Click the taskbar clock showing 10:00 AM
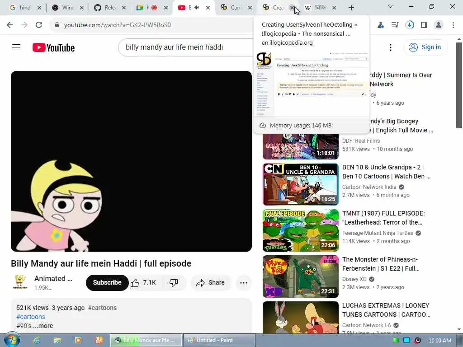The height and width of the screenshot is (347, 463). coord(439,341)
